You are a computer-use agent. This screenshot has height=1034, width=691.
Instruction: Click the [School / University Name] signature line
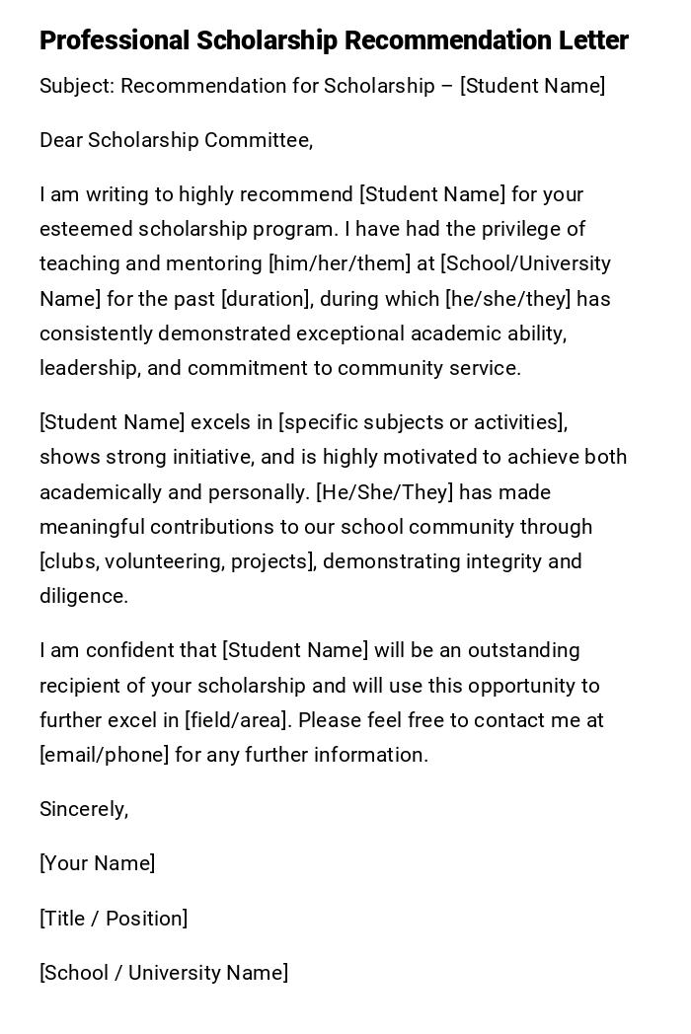[x=164, y=973]
